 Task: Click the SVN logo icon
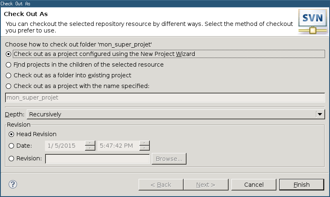(x=313, y=22)
